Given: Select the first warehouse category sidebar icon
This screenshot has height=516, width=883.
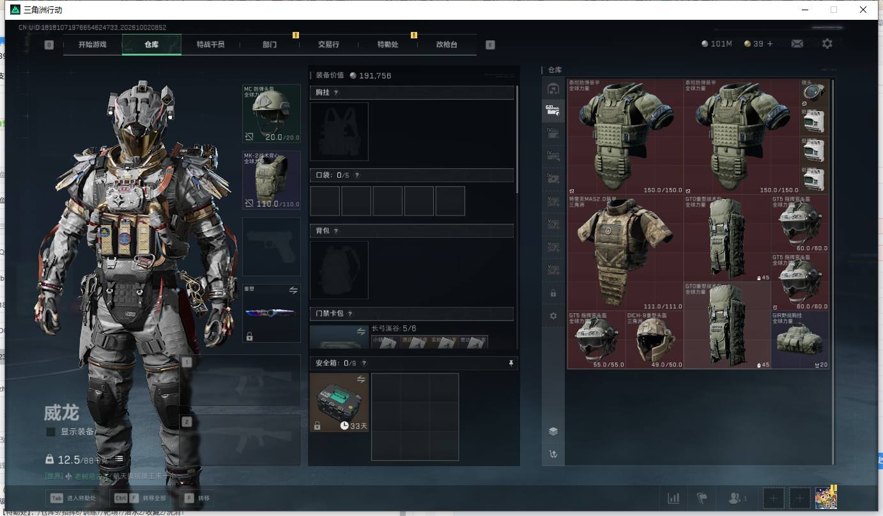Looking at the screenshot, I should click(553, 88).
